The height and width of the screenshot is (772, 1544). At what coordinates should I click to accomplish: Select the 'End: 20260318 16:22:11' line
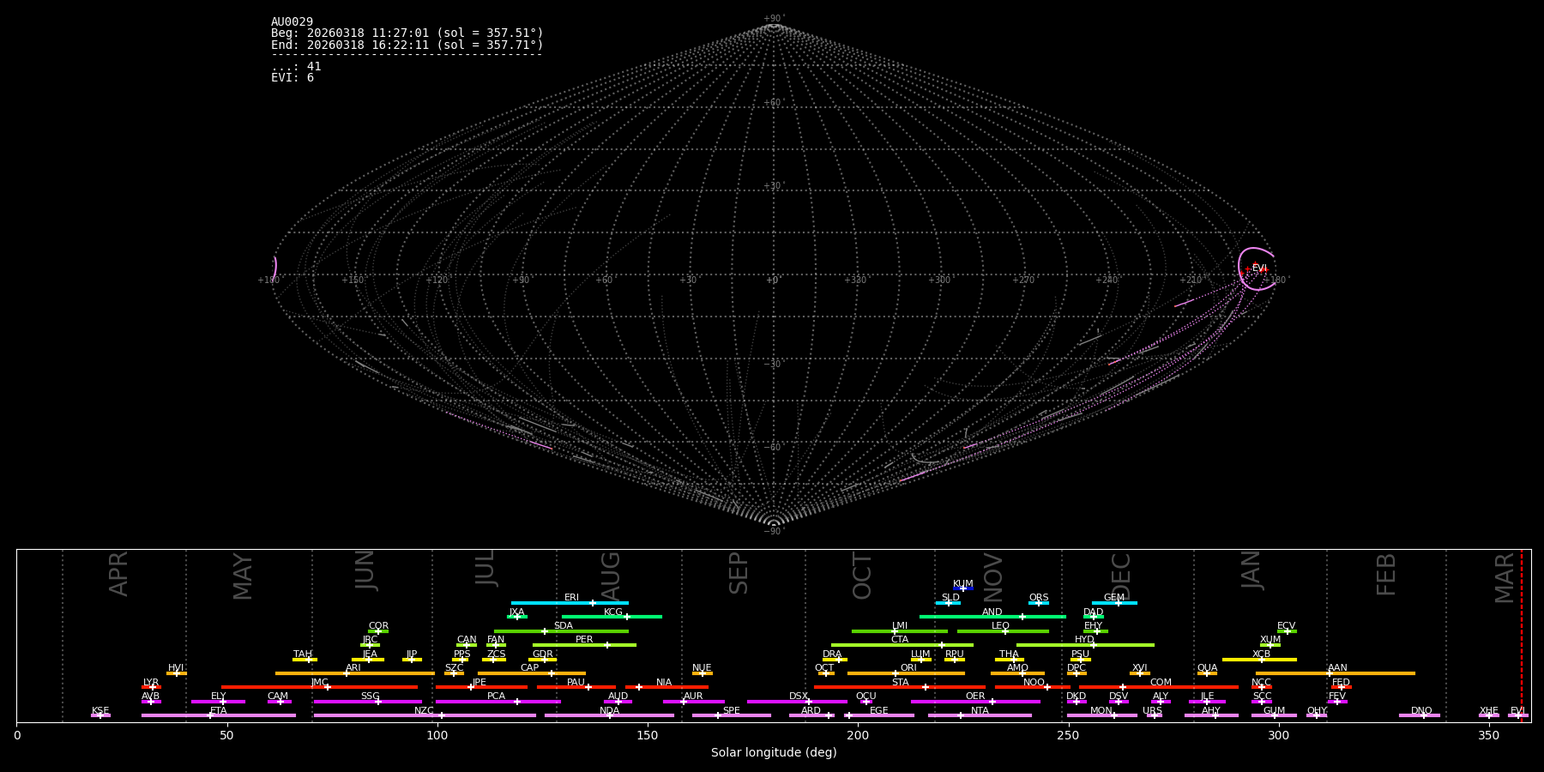407,45
